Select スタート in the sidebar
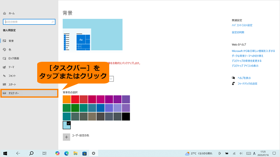This screenshot has width=280, height=157. 12,84
